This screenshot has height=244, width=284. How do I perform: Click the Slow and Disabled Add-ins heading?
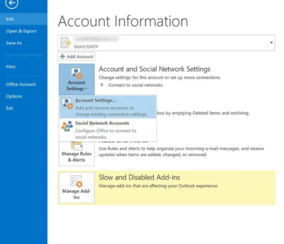pos(139,177)
